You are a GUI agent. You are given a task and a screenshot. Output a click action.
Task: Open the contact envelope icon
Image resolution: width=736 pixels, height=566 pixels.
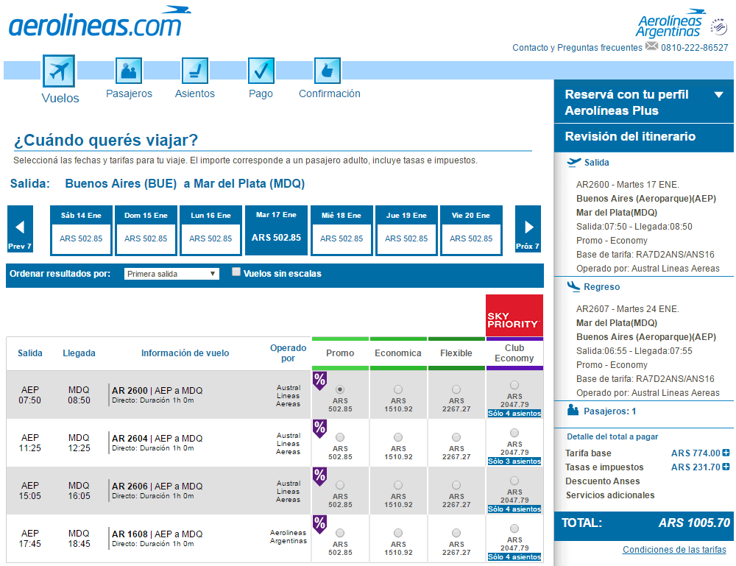tap(651, 46)
